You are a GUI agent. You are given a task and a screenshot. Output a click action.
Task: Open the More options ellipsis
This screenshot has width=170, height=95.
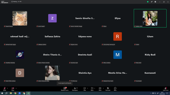click(x=115, y=89)
